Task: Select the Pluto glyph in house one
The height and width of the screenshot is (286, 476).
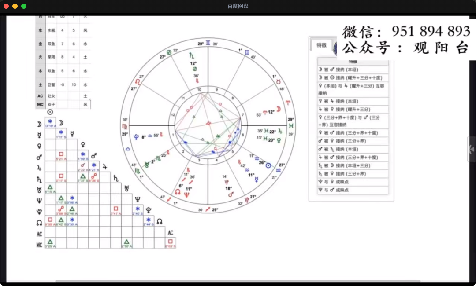Action: pos(135,136)
